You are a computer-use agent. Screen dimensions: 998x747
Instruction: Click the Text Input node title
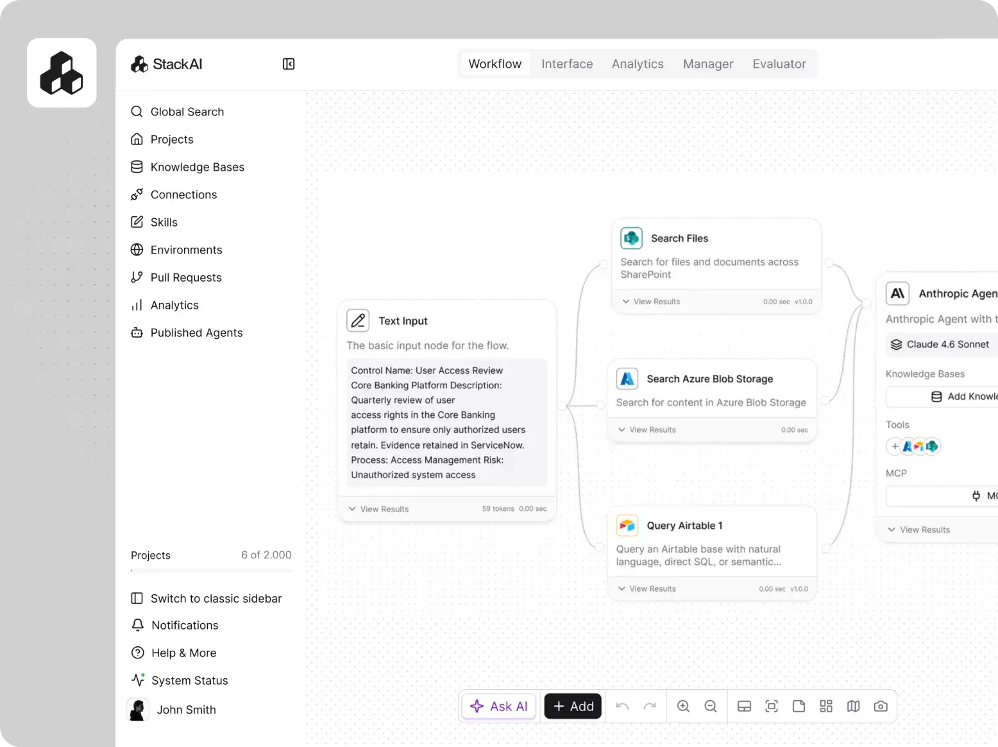[x=403, y=321]
